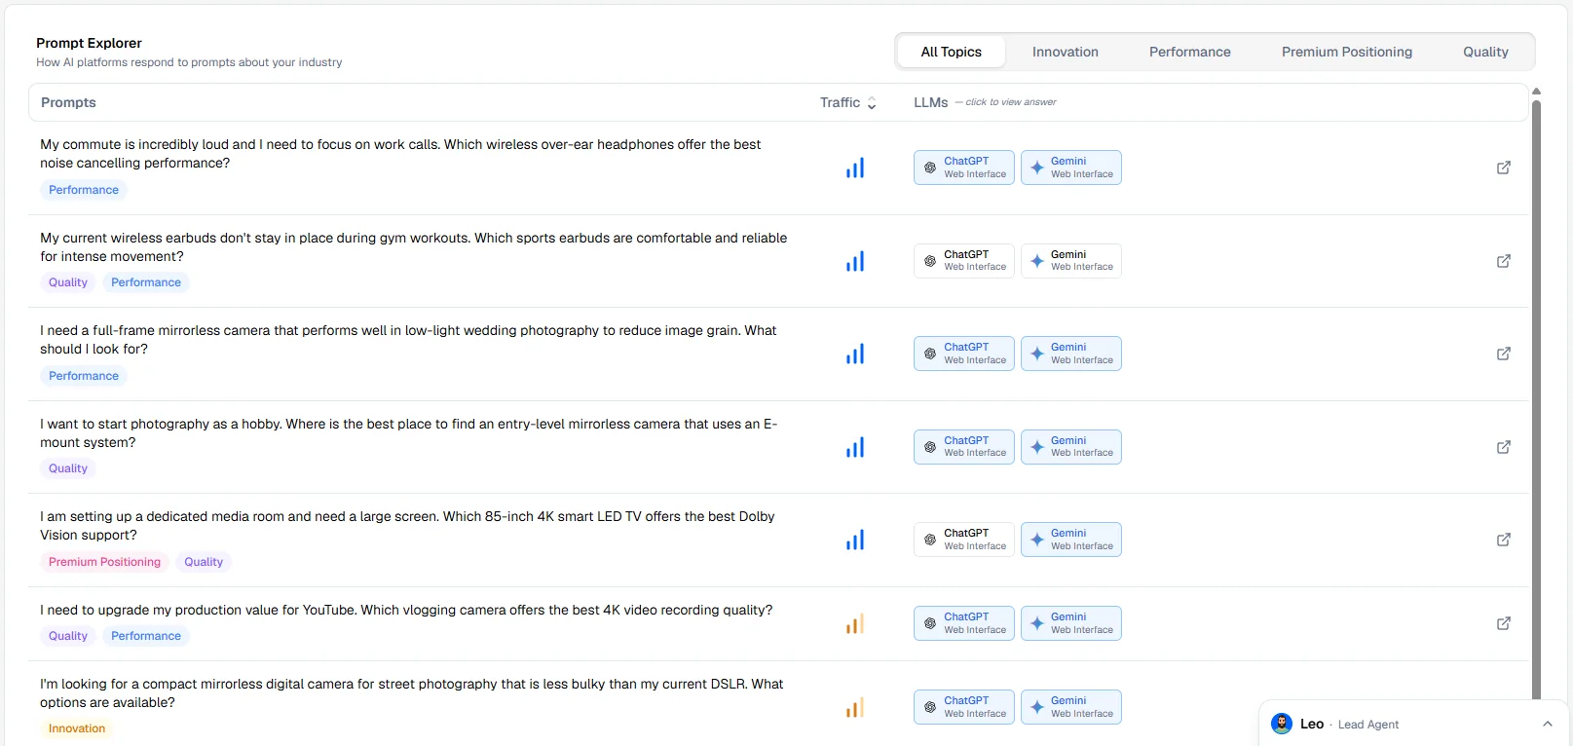The width and height of the screenshot is (1573, 746).
Task: Switch to the Innovation tab
Action: point(1066,52)
